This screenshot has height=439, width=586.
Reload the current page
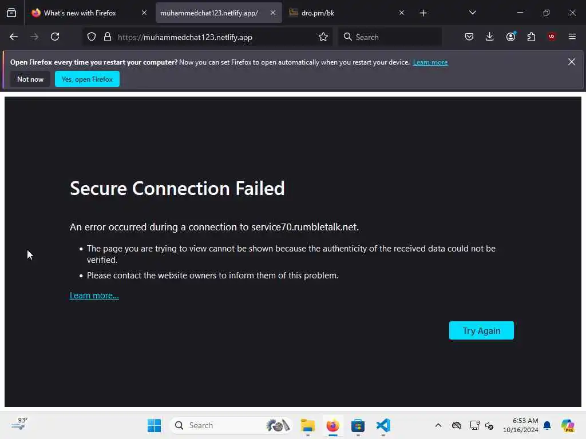click(x=55, y=37)
